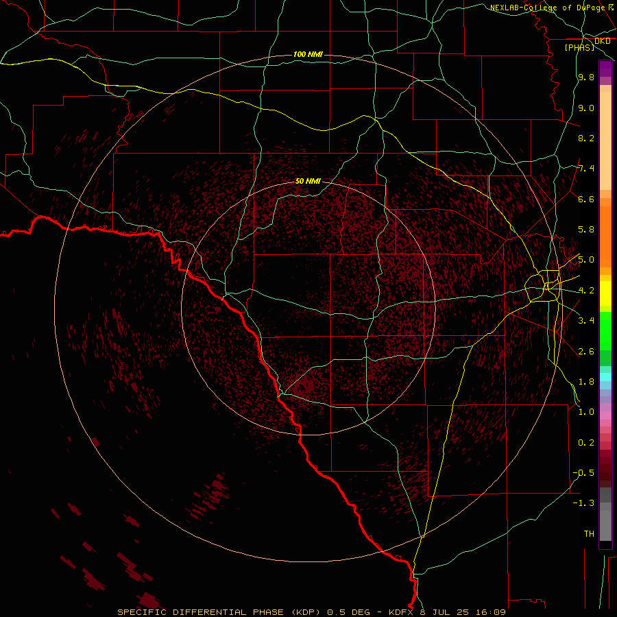Click the 9.8 value on the color scale
This screenshot has width=617, height=617.
[586, 77]
